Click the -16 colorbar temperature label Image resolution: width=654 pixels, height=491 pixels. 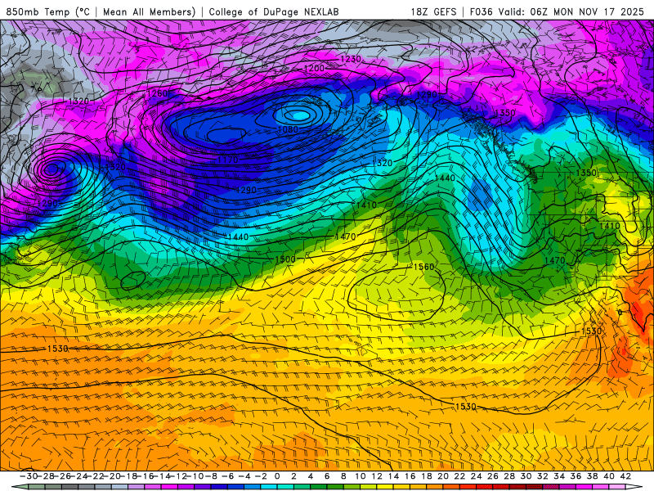coord(145,476)
